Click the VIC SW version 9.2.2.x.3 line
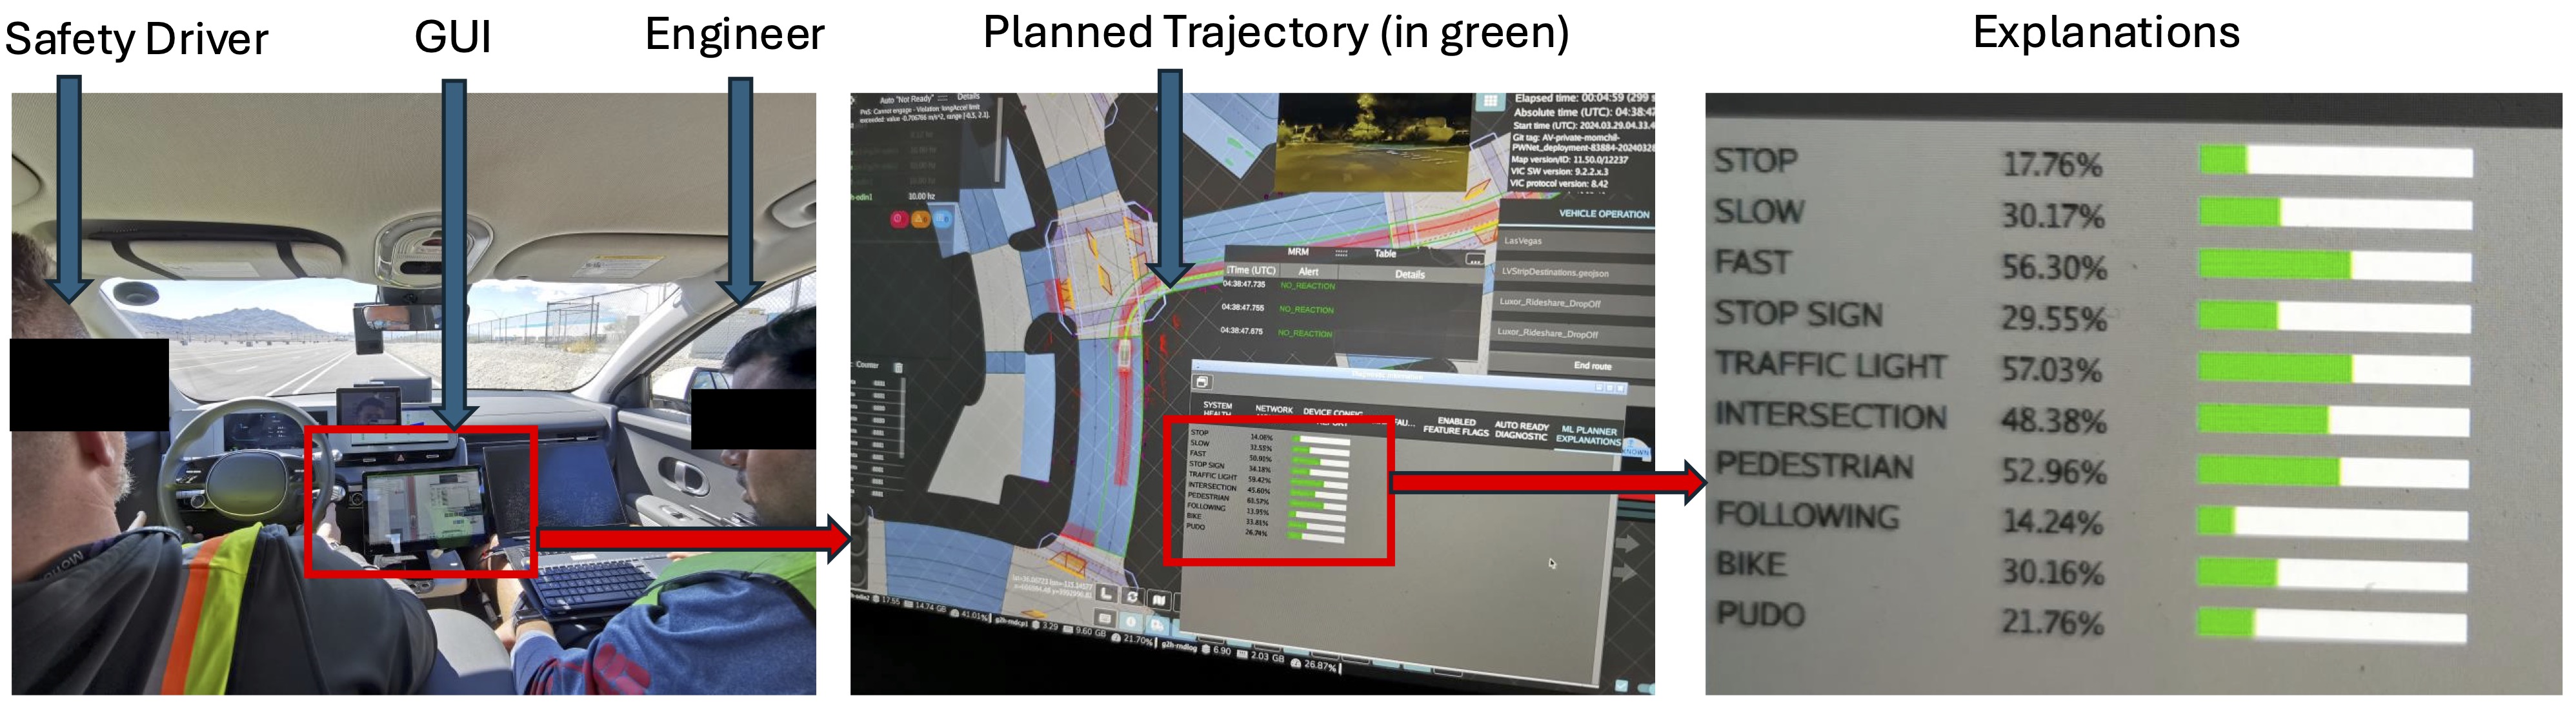This screenshot has height=709, width=2576. click(1561, 171)
